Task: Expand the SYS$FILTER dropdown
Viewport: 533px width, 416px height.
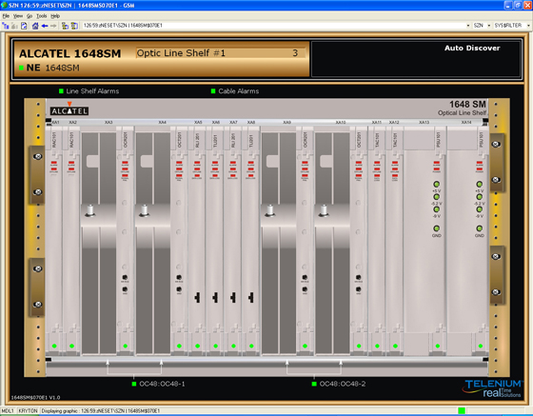Action: click(x=528, y=26)
